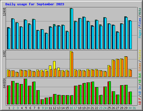This screenshot has height=111, width=143.
Task: Click day label "3" on the x-axis
Action: point(18,108)
